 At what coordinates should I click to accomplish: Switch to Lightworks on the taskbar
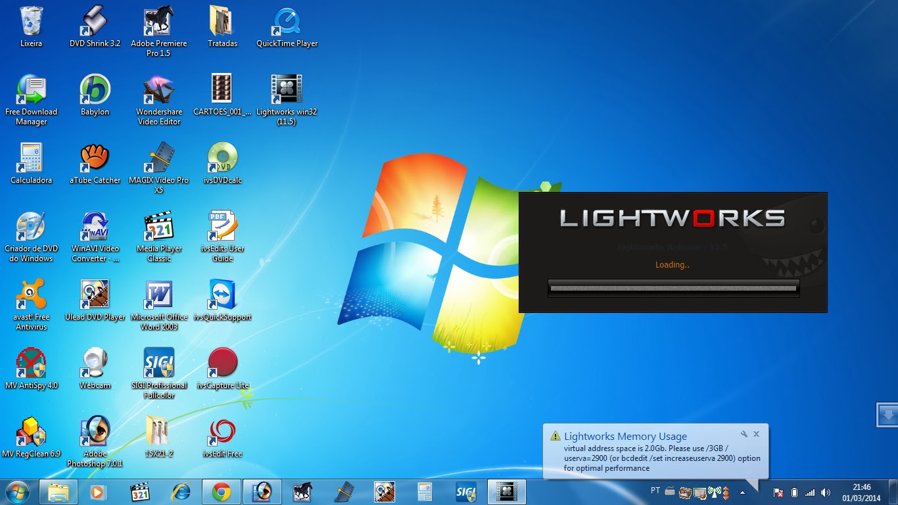(x=506, y=492)
